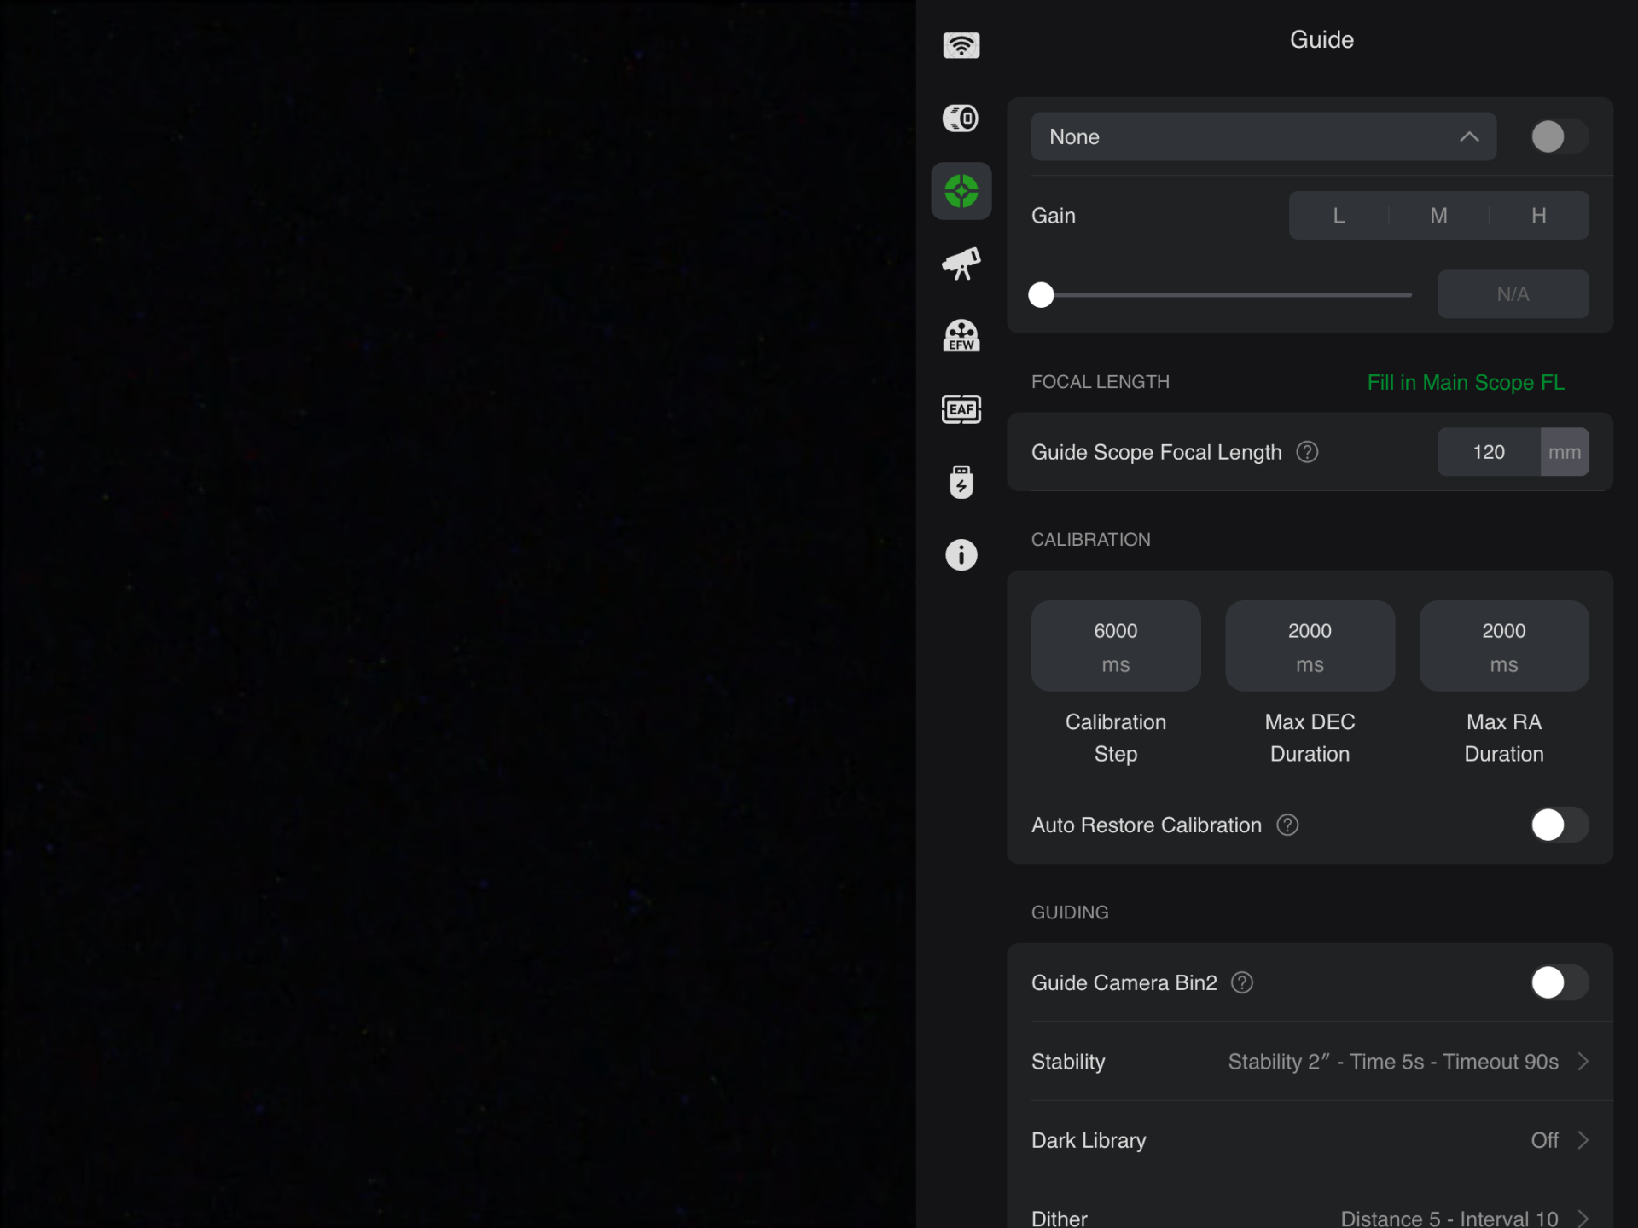Click the gain slider handle
This screenshot has width=1638, height=1228.
[x=1041, y=295]
